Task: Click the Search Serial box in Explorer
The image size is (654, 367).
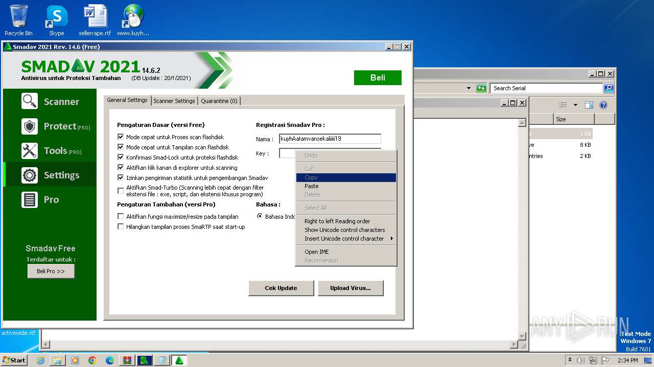Action: [x=546, y=88]
